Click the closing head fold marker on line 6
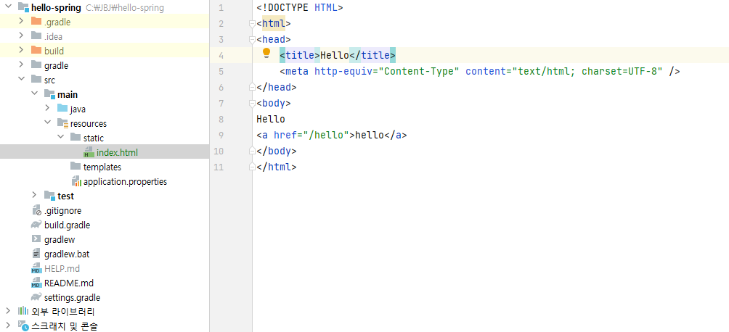The image size is (729, 332). (x=252, y=87)
